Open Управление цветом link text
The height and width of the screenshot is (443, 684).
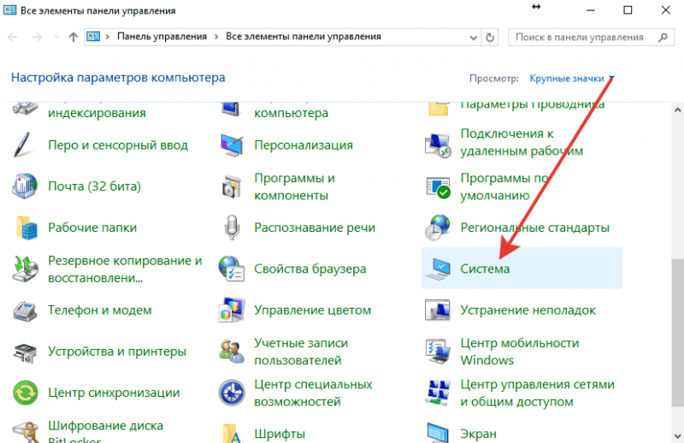click(312, 310)
